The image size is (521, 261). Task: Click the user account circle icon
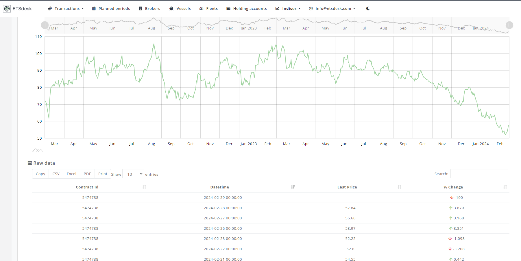tap(311, 8)
